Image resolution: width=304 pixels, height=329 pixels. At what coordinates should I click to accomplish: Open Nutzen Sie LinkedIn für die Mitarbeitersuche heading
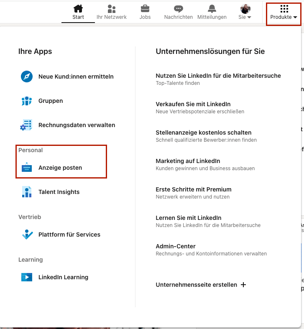click(x=218, y=76)
